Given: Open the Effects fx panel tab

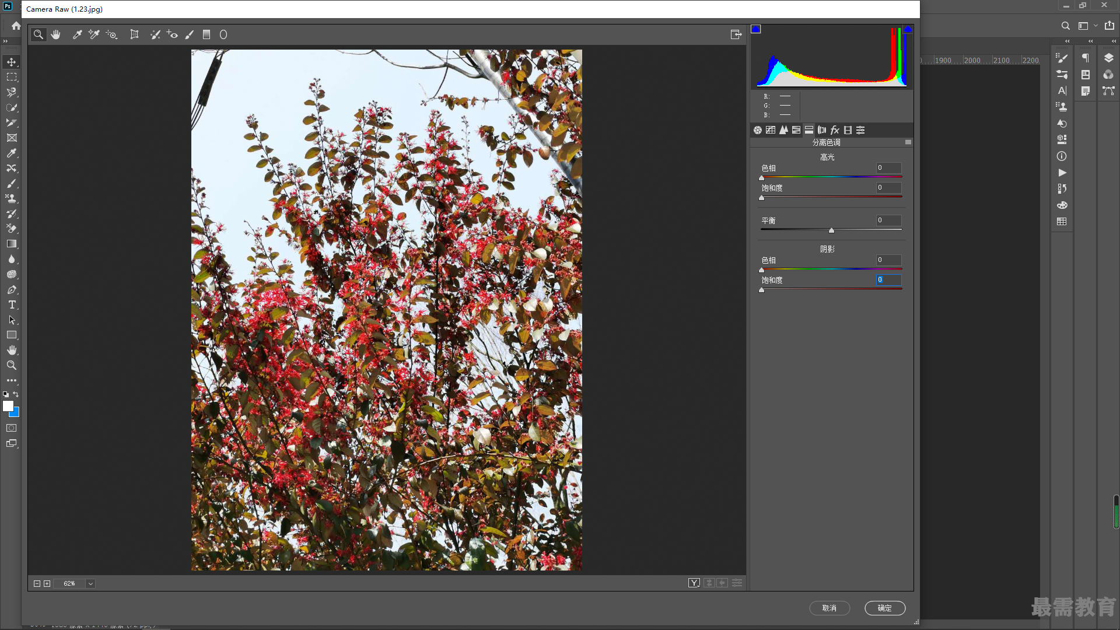Looking at the screenshot, I should coord(835,130).
